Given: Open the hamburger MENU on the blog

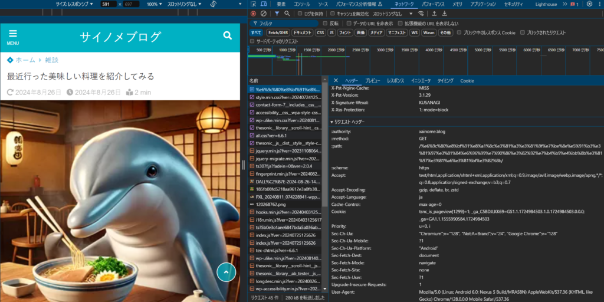Looking at the screenshot, I should click(13, 37).
